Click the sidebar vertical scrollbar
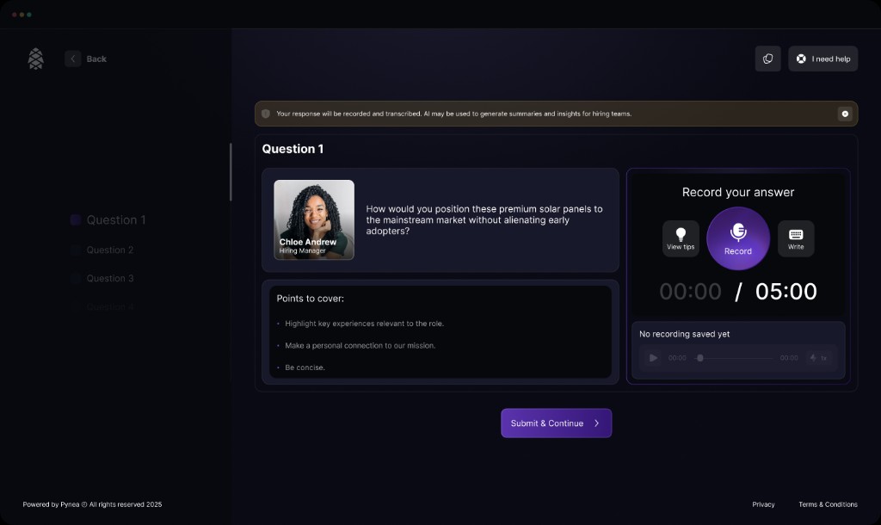This screenshot has height=525, width=881. tap(231, 172)
